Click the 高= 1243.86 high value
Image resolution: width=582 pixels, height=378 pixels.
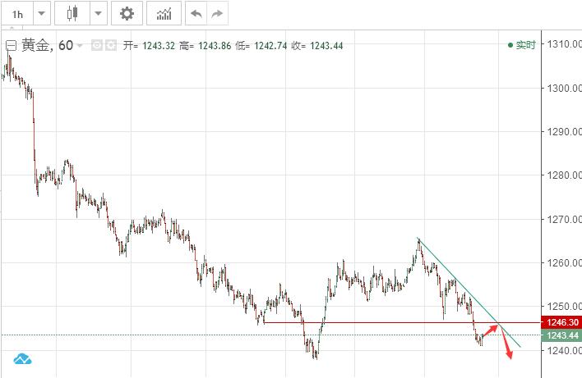click(205, 46)
